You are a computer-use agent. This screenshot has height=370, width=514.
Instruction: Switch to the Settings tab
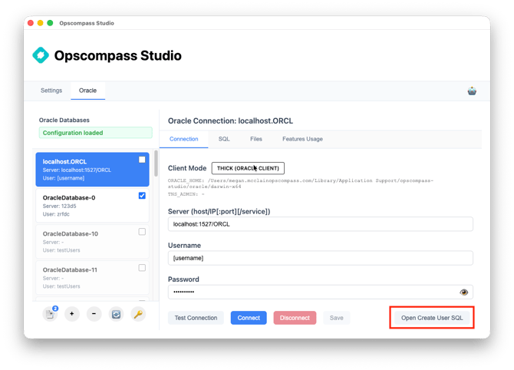click(x=51, y=91)
